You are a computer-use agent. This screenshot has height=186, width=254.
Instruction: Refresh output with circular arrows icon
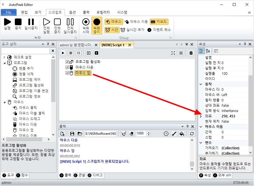(192, 134)
